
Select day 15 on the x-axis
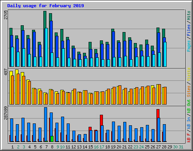[x=90, y=147]
